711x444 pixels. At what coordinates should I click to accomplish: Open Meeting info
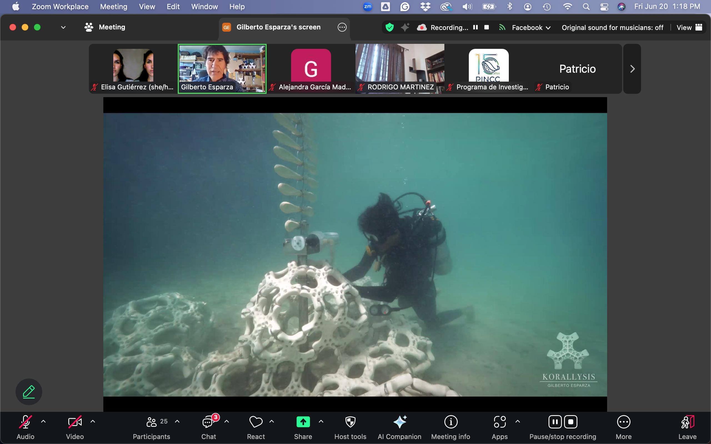pos(450,422)
